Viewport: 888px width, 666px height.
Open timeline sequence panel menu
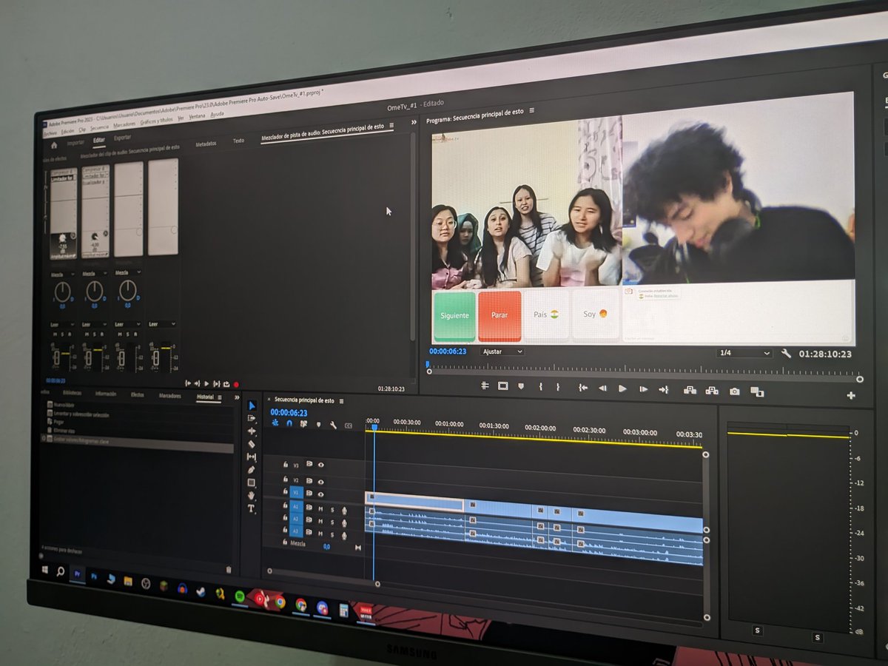click(x=342, y=400)
